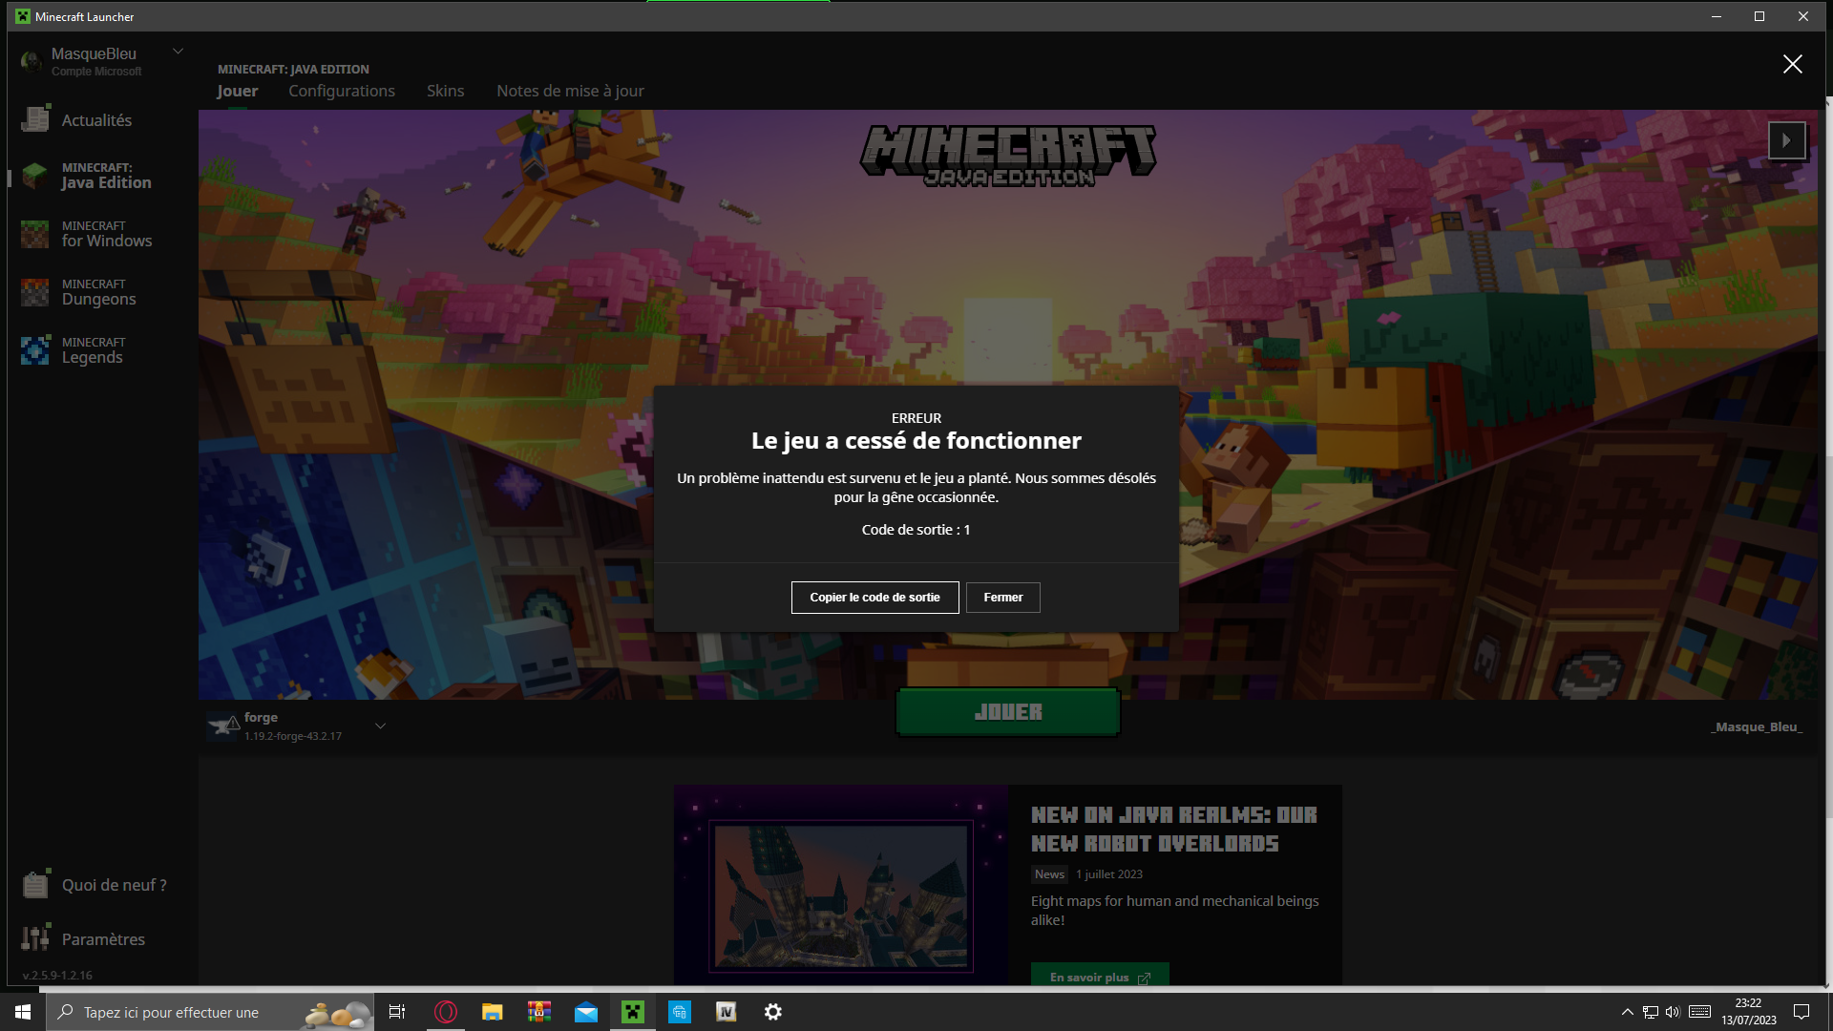1833x1031 pixels.
Task: Click the next banner arrow icon
Action: click(1786, 140)
